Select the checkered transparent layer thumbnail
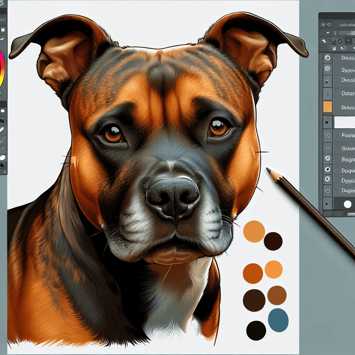355x355 pixels. tap(344, 122)
